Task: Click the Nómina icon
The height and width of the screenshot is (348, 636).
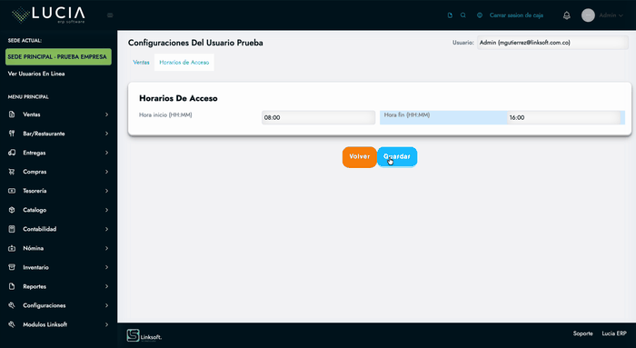Action: (x=12, y=248)
